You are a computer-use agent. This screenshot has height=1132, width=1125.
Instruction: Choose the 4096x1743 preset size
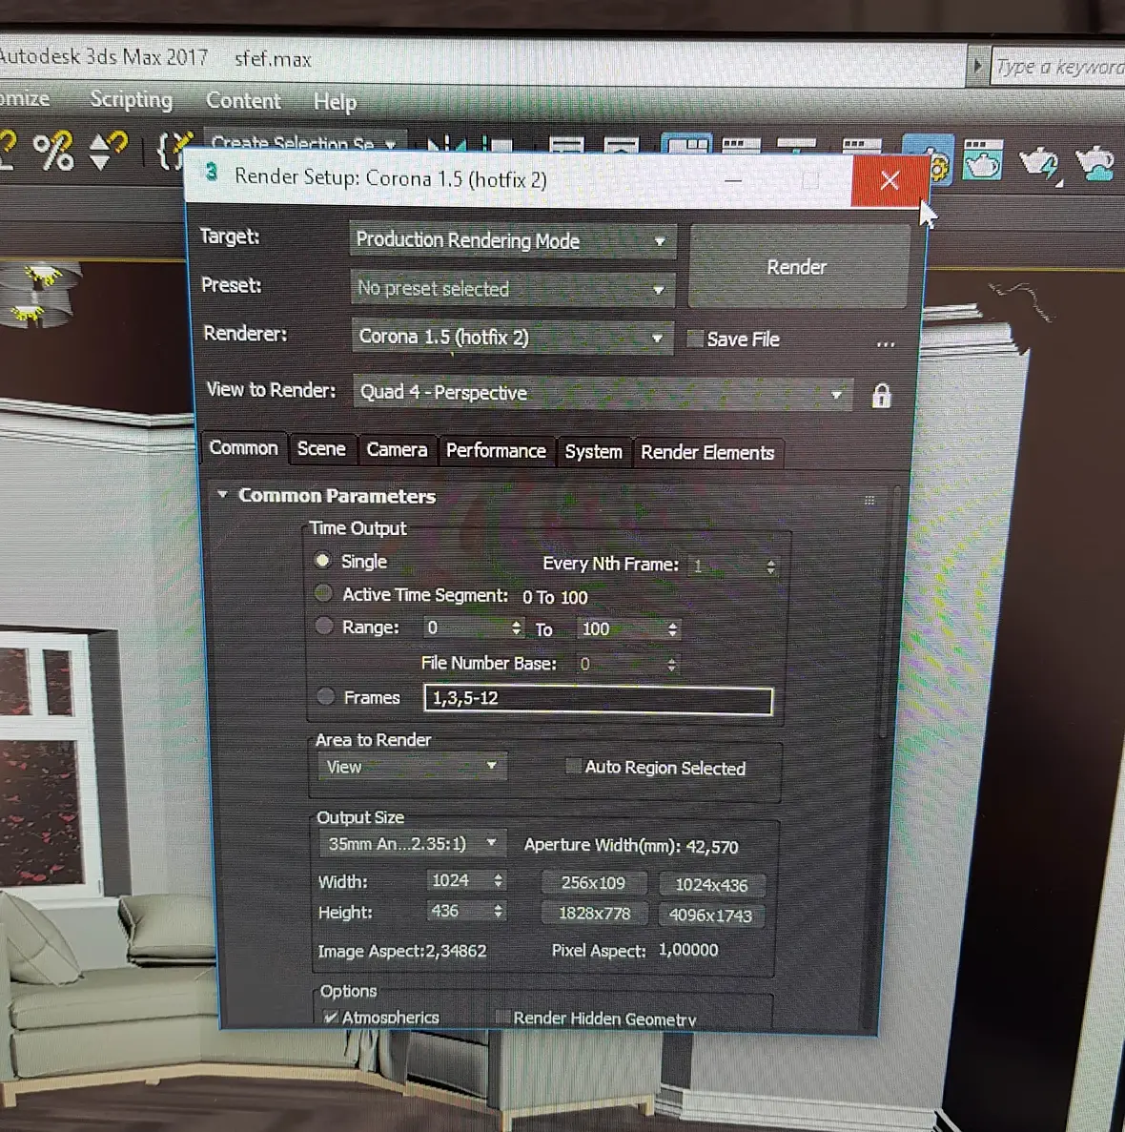[711, 916]
